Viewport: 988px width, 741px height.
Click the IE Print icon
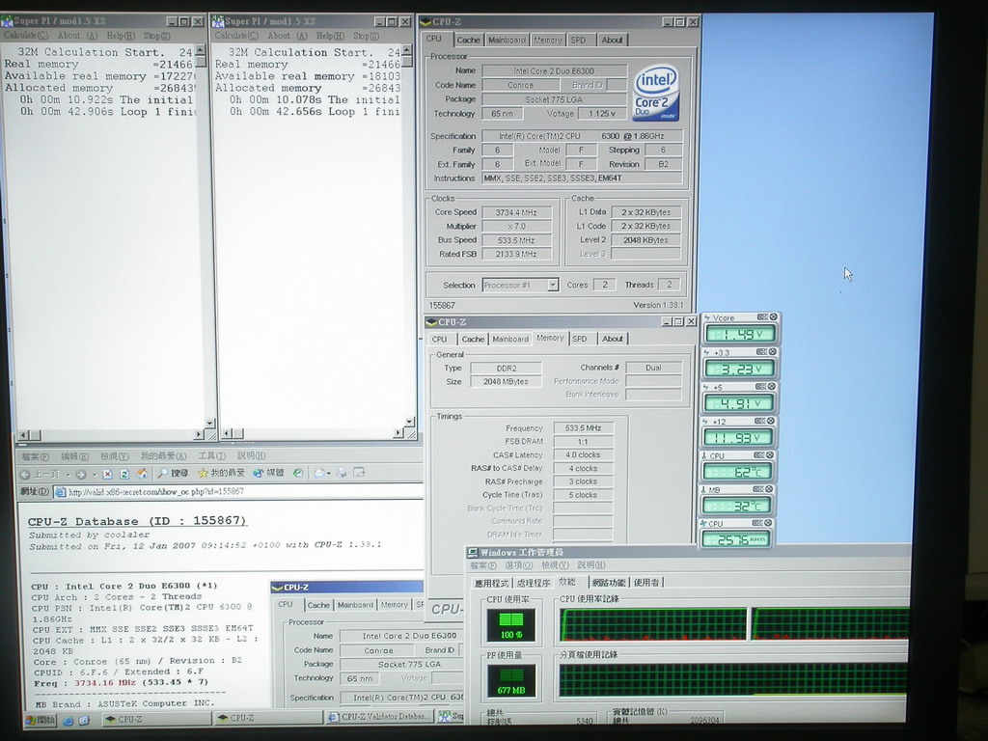pyautogui.click(x=342, y=473)
